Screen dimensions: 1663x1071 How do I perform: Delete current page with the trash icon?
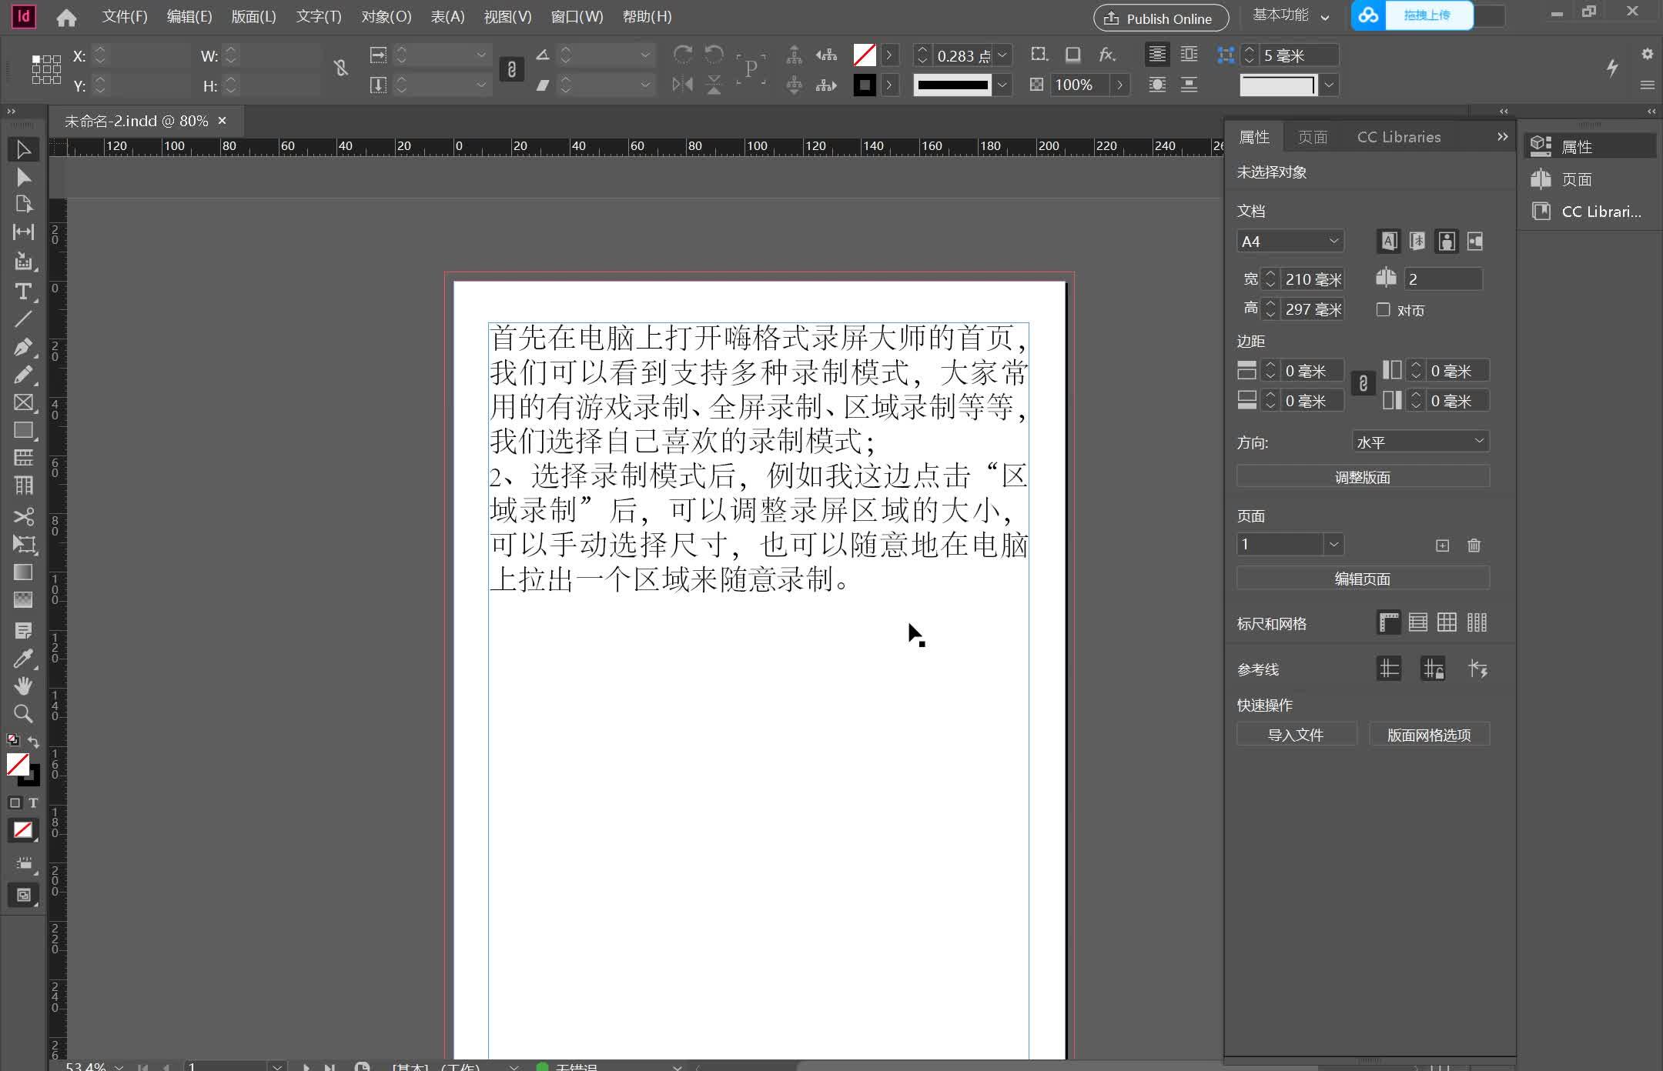(x=1473, y=545)
